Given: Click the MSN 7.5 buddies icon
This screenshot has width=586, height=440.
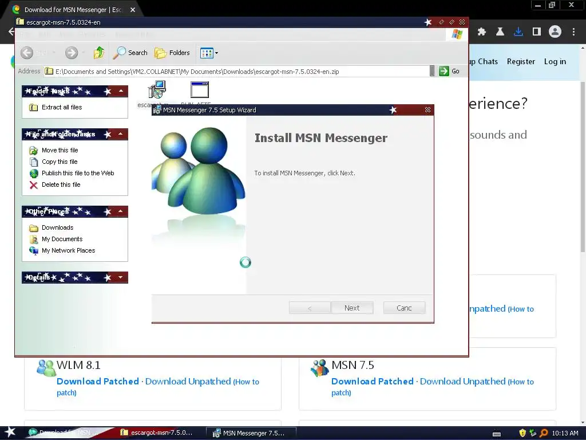Looking at the screenshot, I should click(320, 368).
